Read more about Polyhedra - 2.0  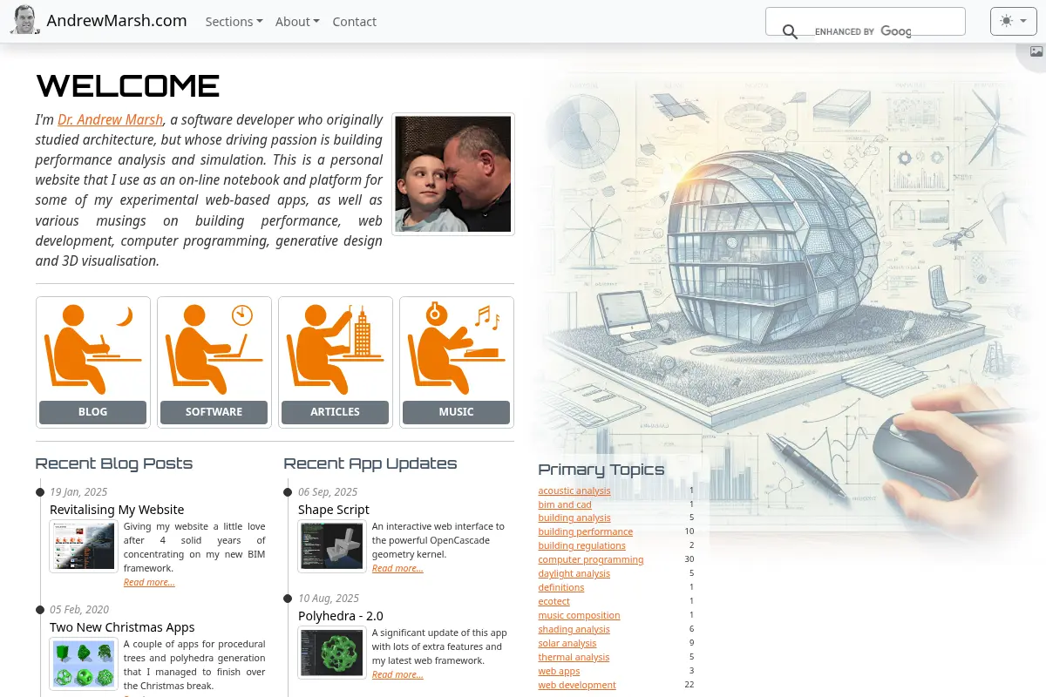click(x=397, y=674)
